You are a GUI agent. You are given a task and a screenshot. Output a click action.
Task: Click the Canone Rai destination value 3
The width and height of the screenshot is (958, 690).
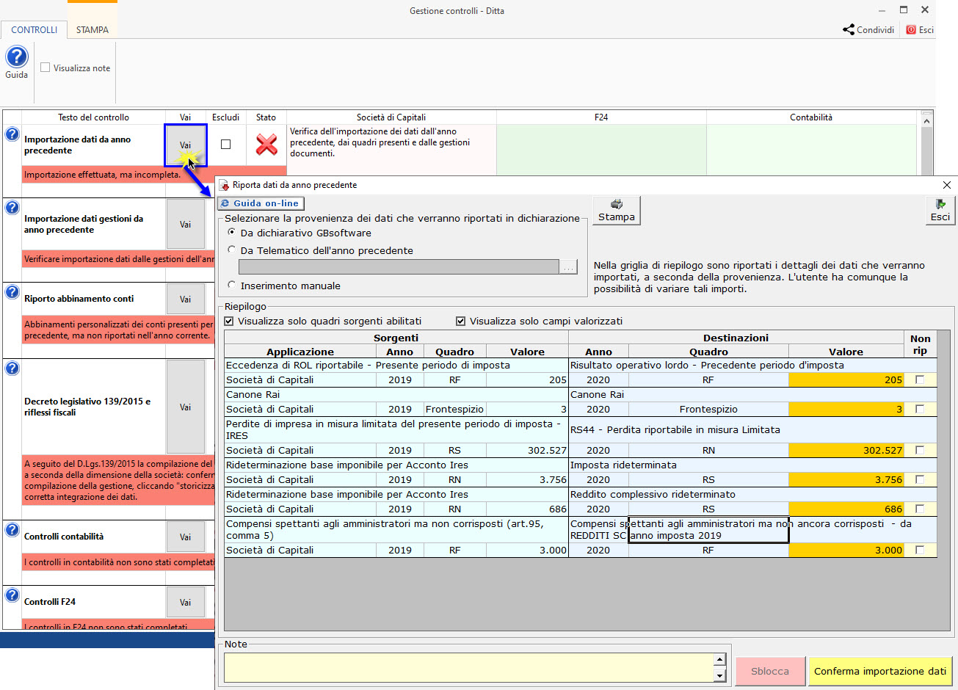pyautogui.click(x=846, y=409)
